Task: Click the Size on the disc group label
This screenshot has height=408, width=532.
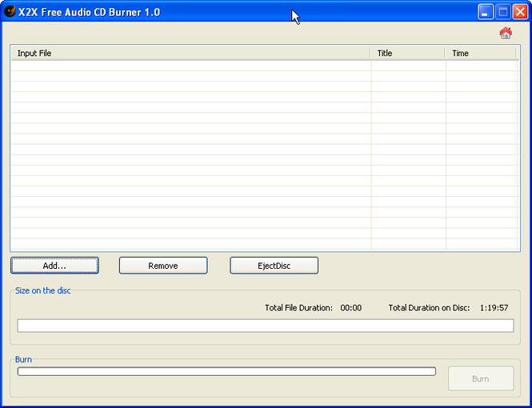Action: (43, 291)
